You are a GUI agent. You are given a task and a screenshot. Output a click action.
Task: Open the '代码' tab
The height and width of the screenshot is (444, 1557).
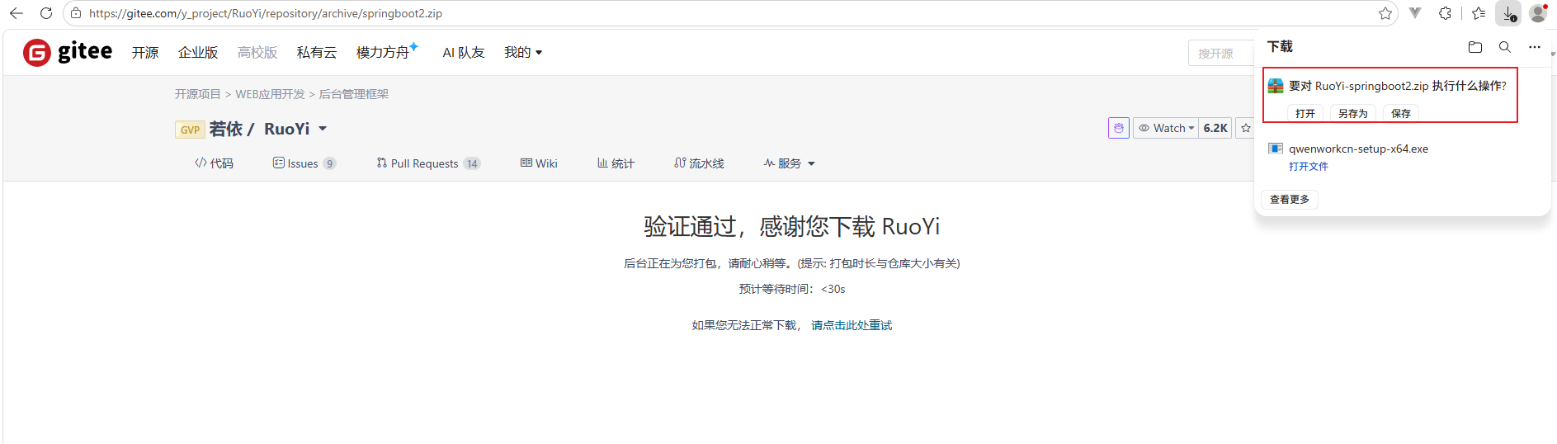(x=214, y=163)
